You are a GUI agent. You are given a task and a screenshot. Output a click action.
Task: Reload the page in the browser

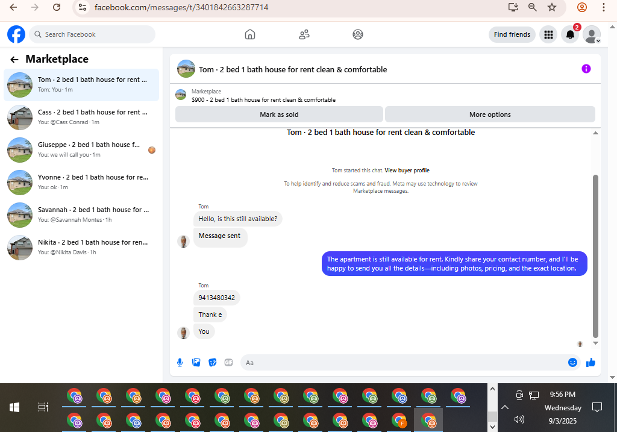pos(57,7)
